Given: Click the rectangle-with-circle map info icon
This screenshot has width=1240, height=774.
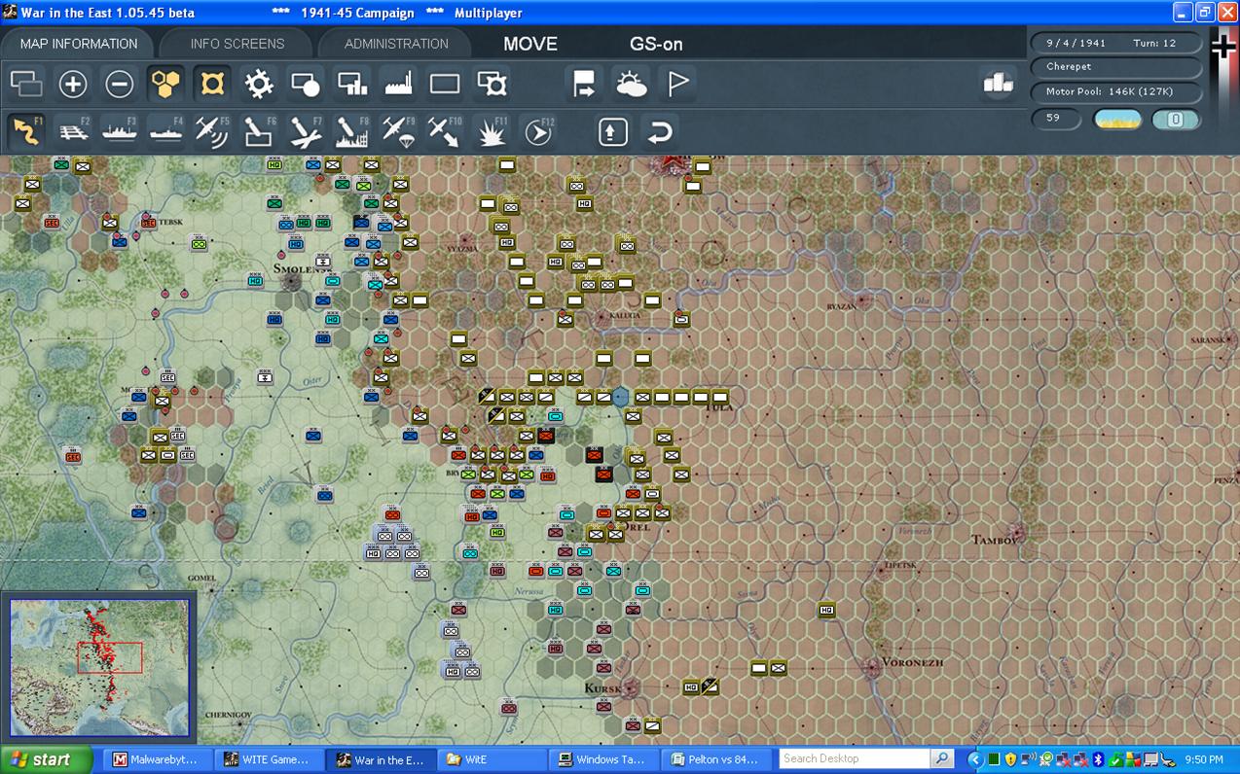Looking at the screenshot, I should click(x=306, y=85).
